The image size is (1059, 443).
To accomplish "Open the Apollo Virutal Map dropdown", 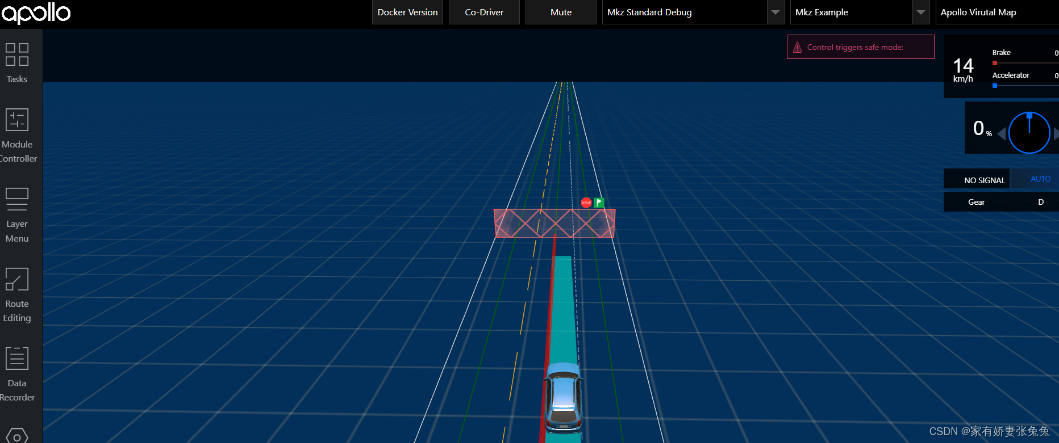I will click(x=997, y=12).
